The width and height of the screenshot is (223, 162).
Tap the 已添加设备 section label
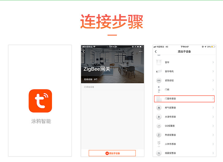[x=89, y=87]
